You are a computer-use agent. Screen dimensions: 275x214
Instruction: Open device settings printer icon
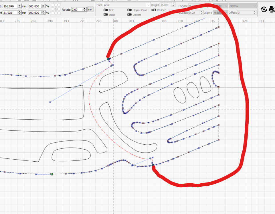[272, 9]
